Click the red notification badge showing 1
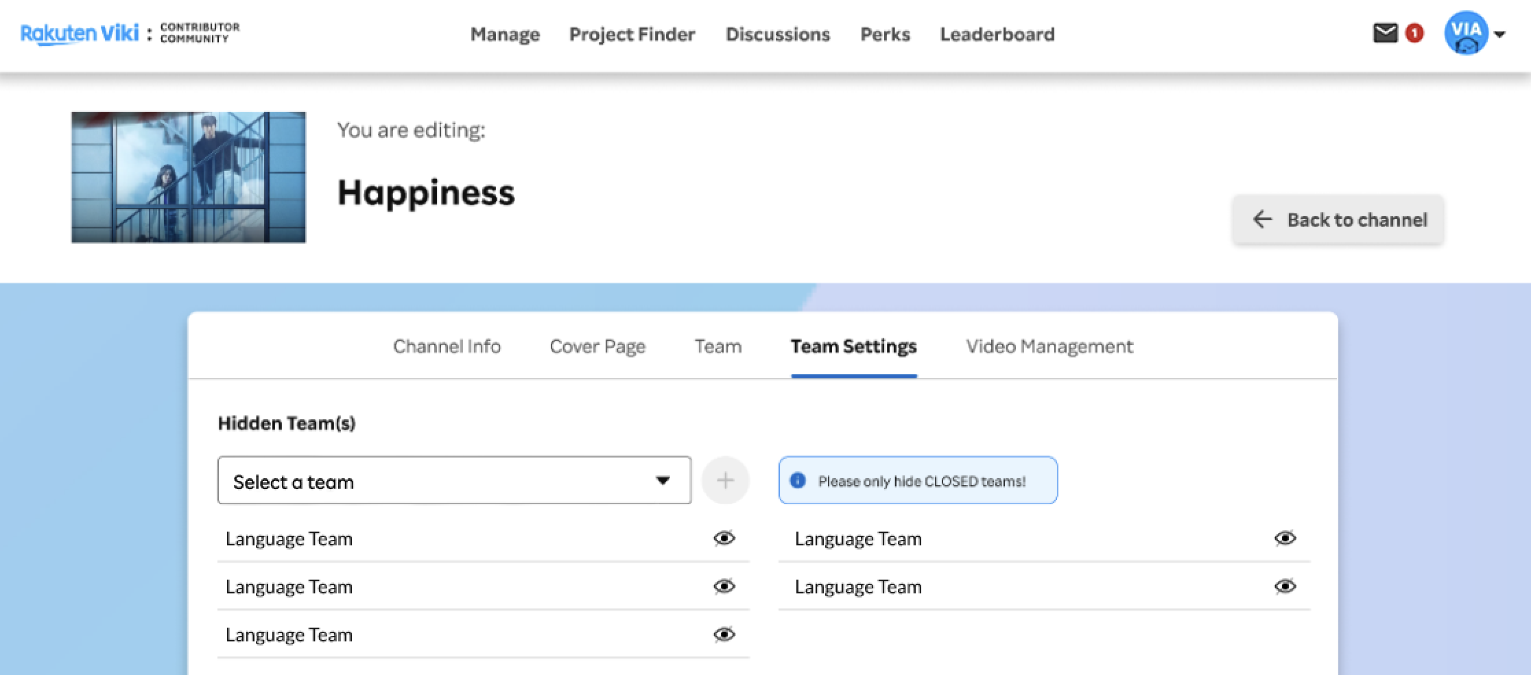This screenshot has width=1531, height=675. tap(1414, 32)
